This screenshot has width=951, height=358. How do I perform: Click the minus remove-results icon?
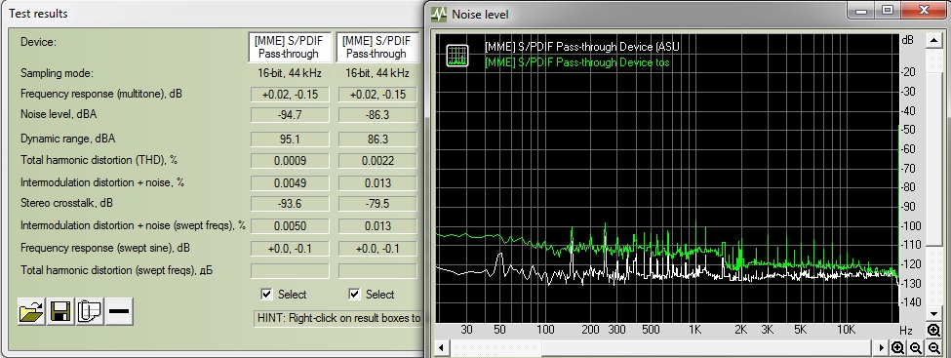[119, 312]
